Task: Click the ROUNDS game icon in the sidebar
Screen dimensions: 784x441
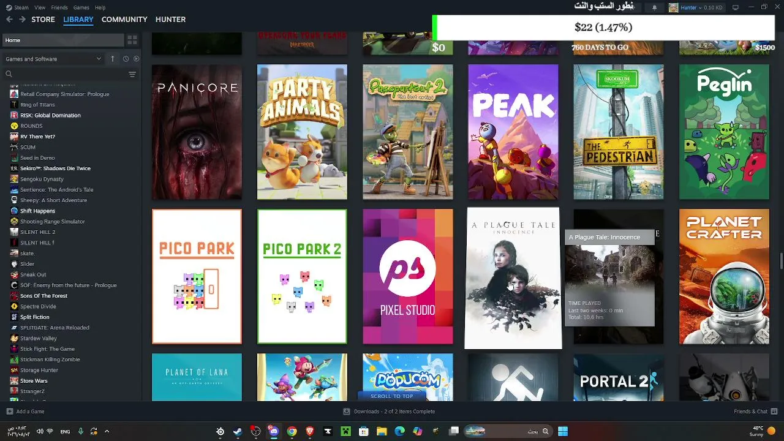Action: [x=14, y=126]
